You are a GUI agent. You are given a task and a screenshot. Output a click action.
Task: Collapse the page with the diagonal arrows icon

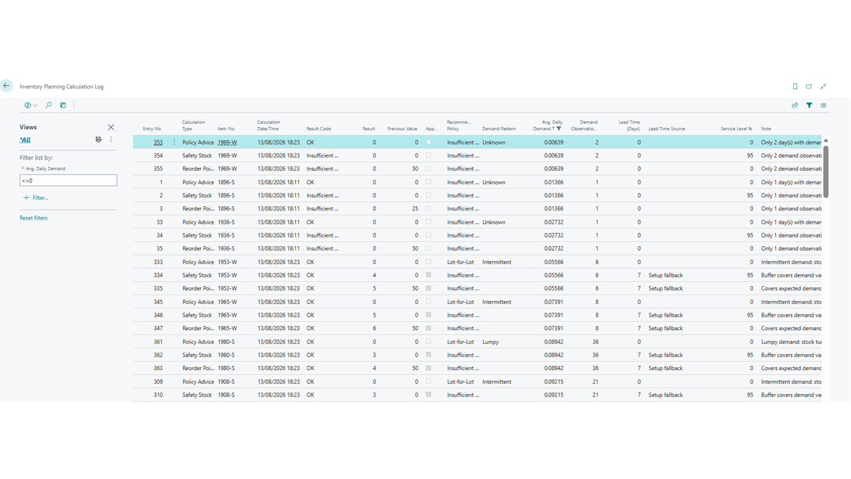point(823,86)
